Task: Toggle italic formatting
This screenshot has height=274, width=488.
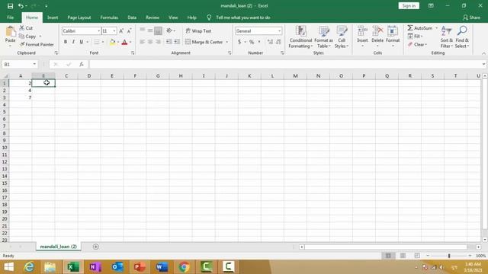Action: tap(73, 42)
